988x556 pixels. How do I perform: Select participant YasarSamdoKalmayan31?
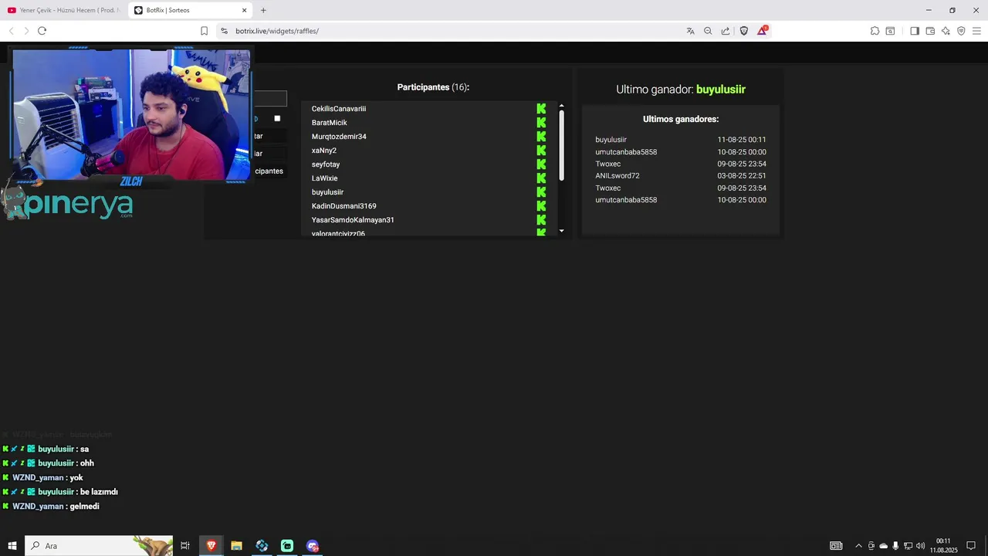353,220
